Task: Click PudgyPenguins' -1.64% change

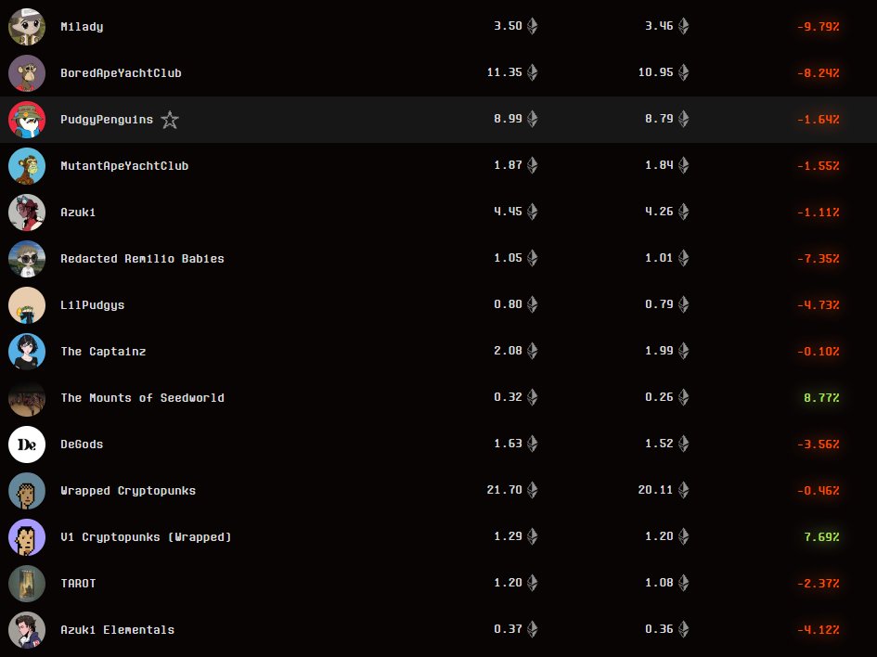Action: 819,119
